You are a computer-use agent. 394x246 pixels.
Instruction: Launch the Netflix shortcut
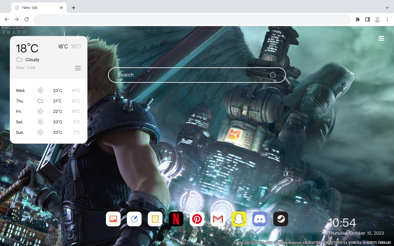[176, 219]
